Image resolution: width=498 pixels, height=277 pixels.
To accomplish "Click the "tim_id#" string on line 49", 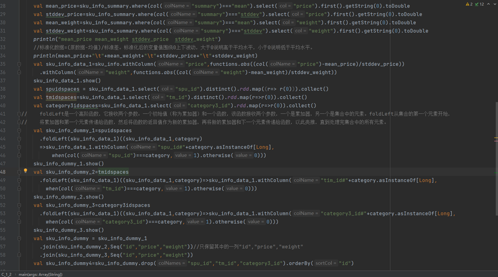I will coord(334,180).
